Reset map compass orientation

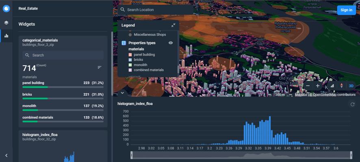tap(341, 86)
